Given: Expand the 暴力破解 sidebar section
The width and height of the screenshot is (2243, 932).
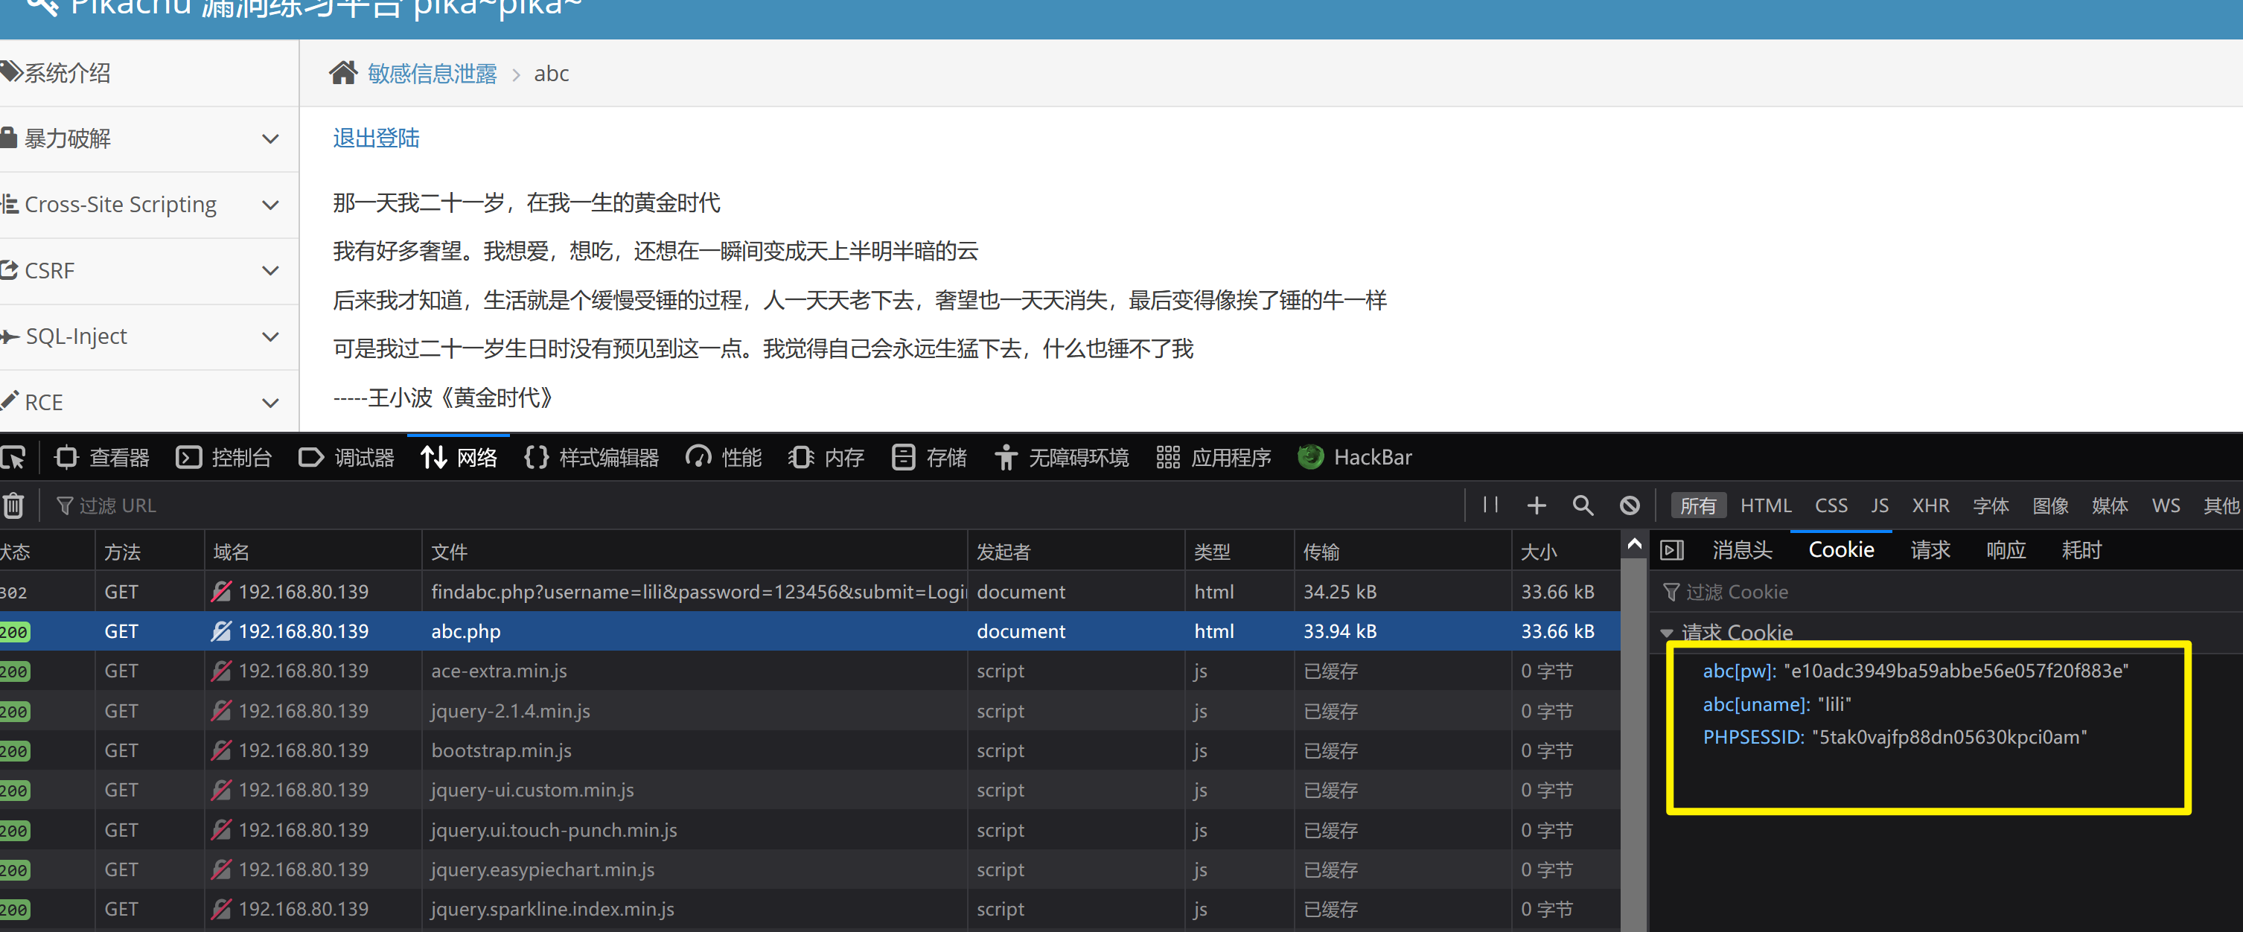Looking at the screenshot, I should [149, 139].
